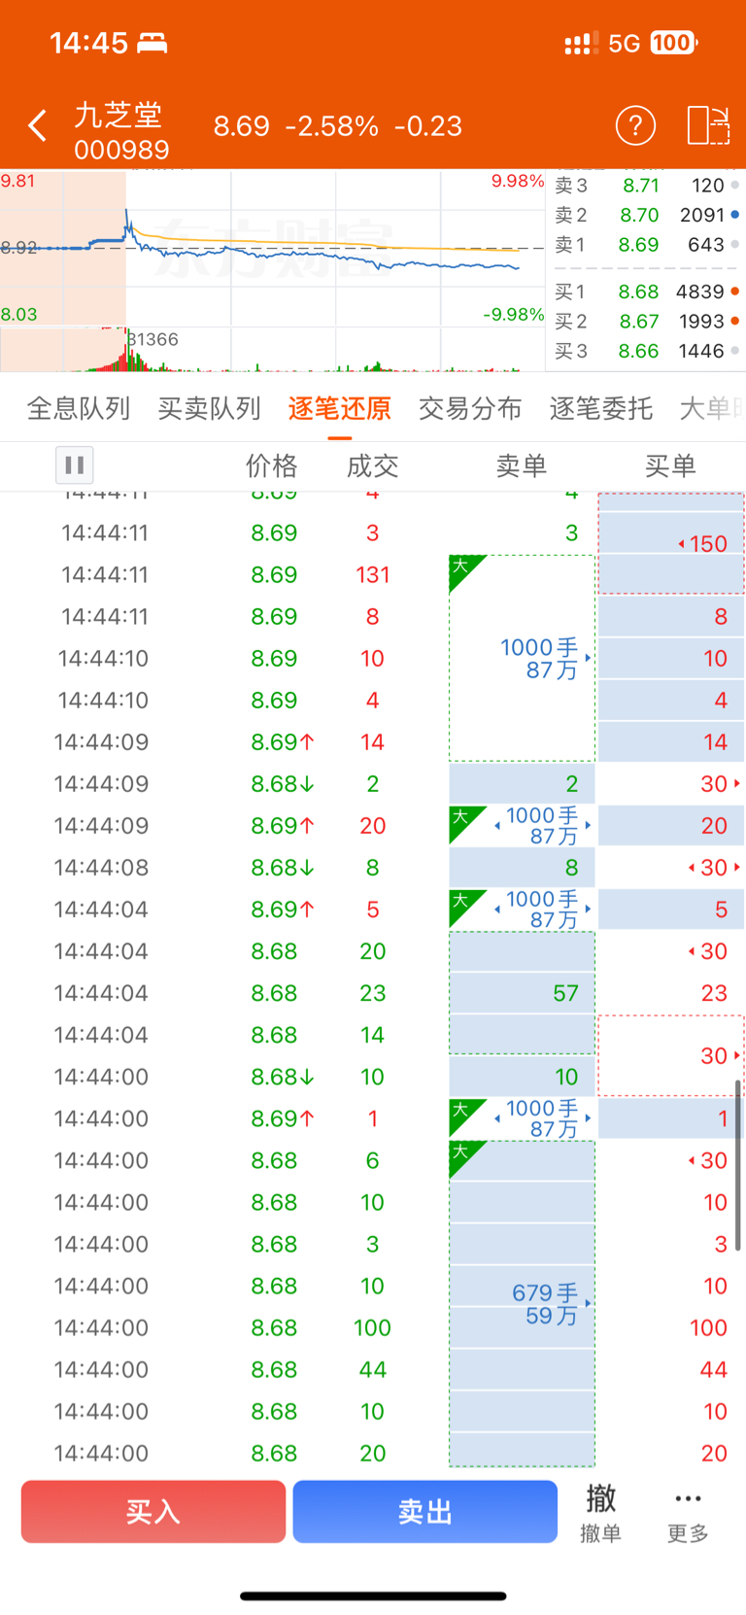The image size is (746, 1615).
Task: Select the 买2 8.67 order row
Action: tap(648, 322)
